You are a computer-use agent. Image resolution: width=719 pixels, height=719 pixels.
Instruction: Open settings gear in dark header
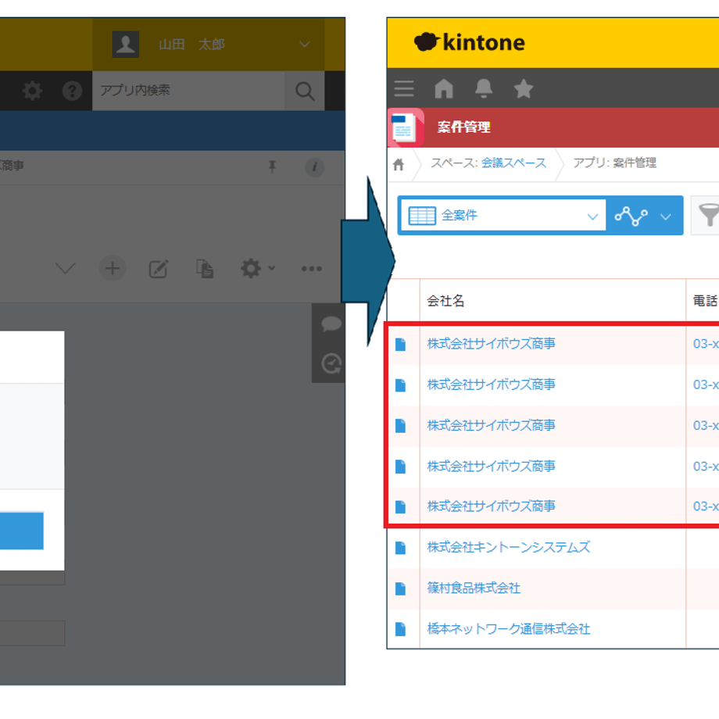32,91
